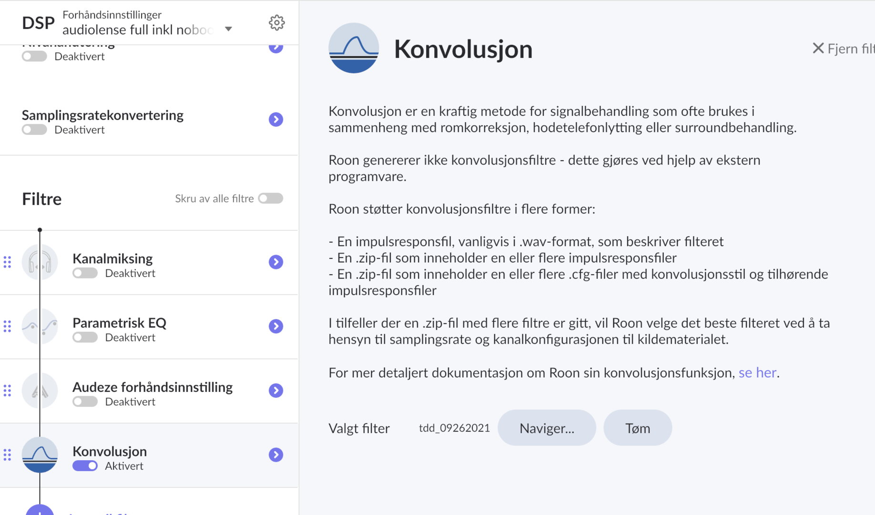Expand Samplingsratekonvertering arrow button

tap(276, 119)
